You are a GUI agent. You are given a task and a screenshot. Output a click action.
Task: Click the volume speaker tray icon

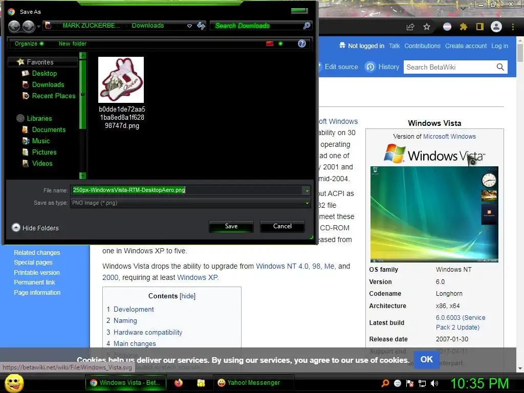(434, 383)
